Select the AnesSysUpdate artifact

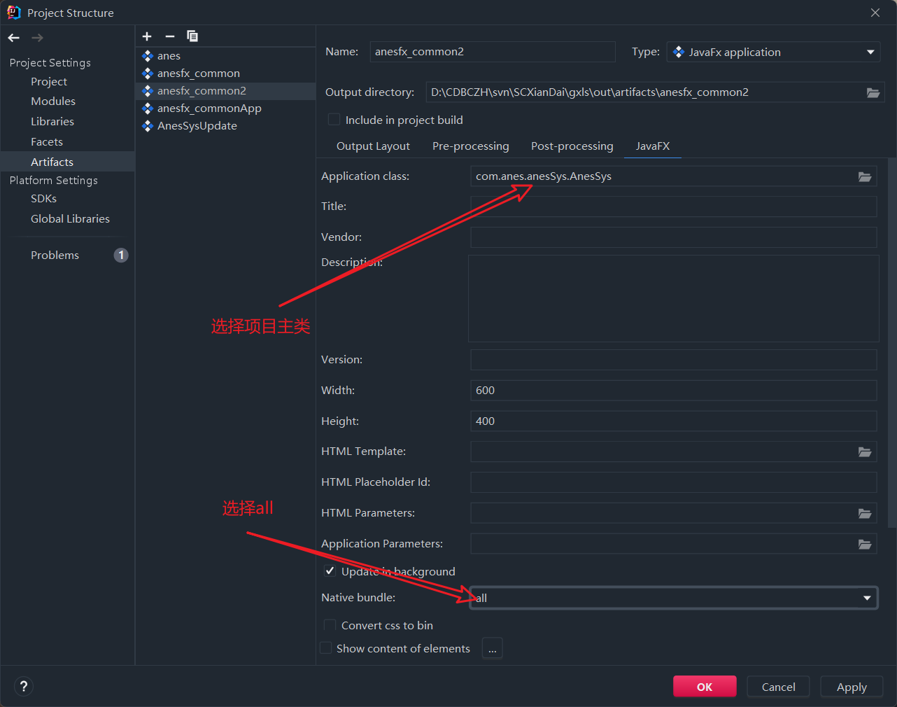click(x=225, y=126)
